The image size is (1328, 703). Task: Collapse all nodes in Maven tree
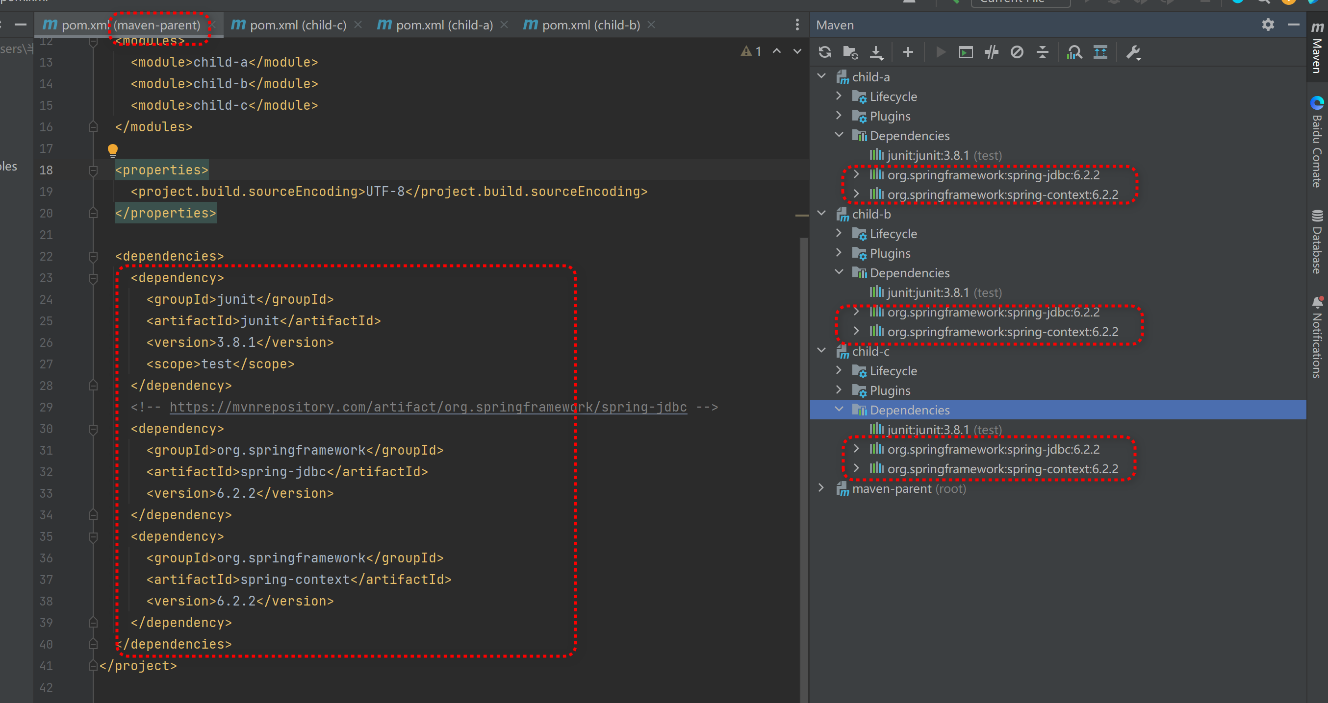click(x=1043, y=52)
